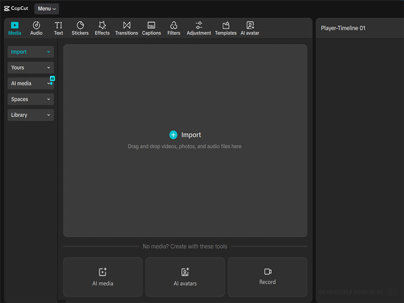Open the Stickers panel

click(x=80, y=28)
